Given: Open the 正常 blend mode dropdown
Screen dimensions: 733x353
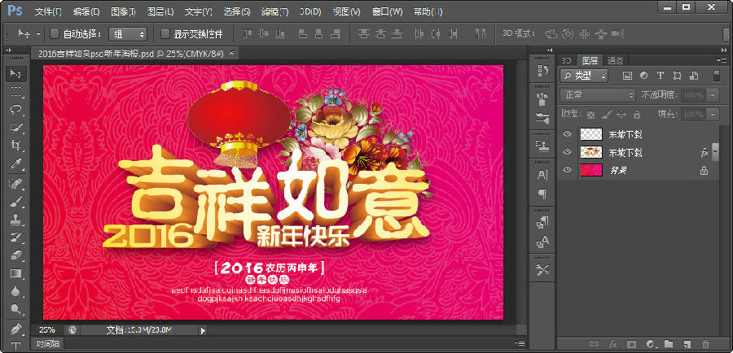Looking at the screenshot, I should 598,95.
